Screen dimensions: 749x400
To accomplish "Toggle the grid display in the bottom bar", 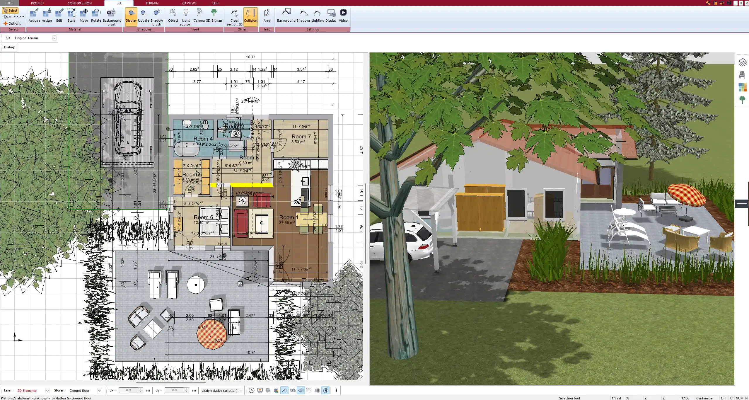I will 317,390.
